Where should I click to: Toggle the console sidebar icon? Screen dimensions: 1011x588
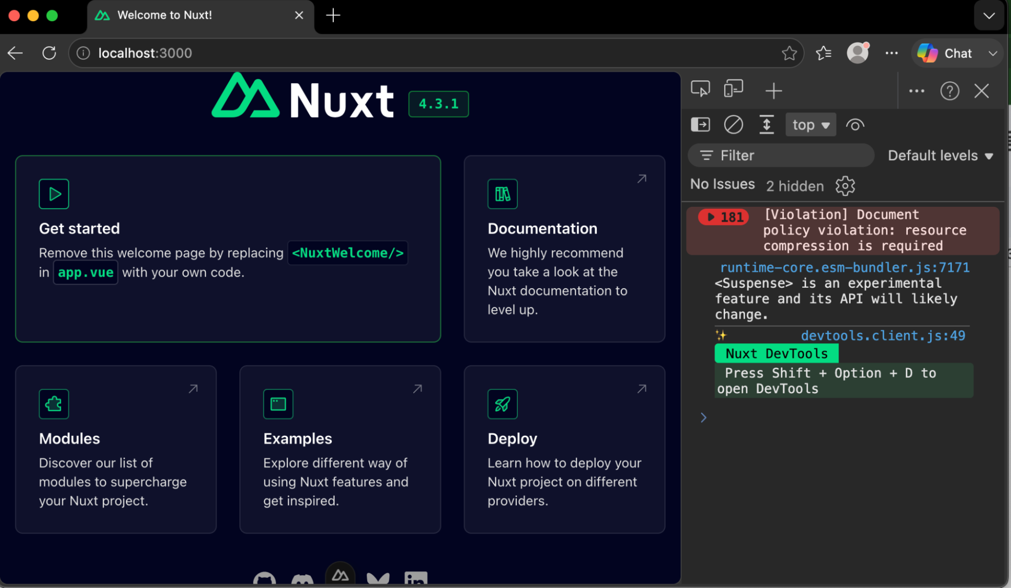click(700, 124)
